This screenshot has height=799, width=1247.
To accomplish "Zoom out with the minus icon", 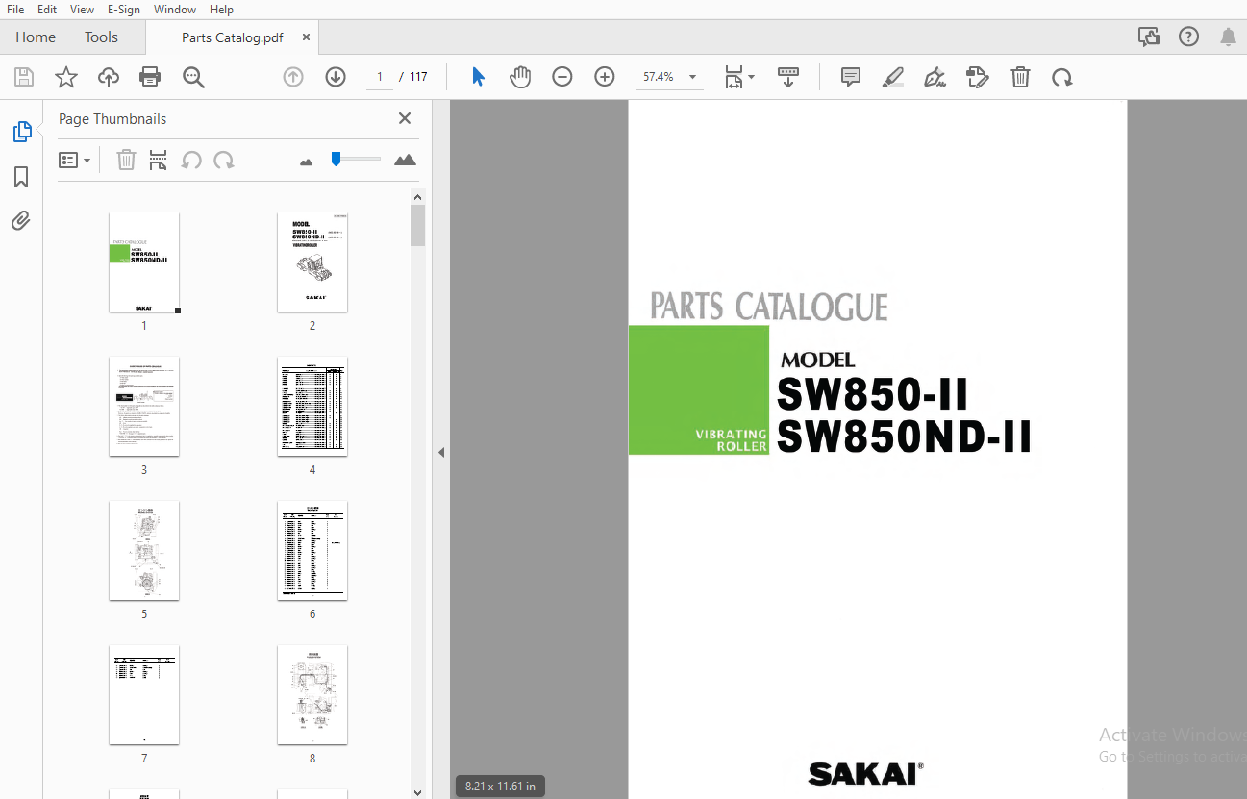I will [562, 77].
